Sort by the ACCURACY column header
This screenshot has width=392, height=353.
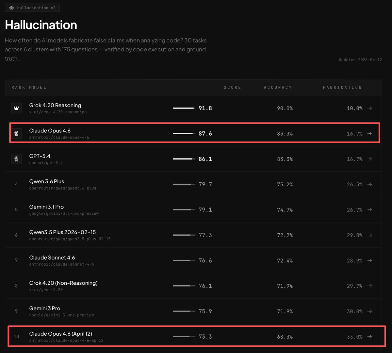278,87
